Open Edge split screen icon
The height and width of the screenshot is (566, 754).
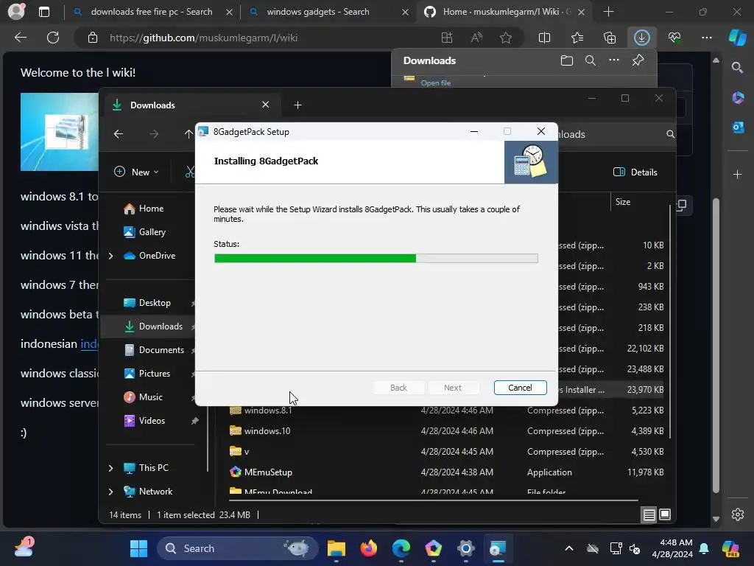(544, 38)
